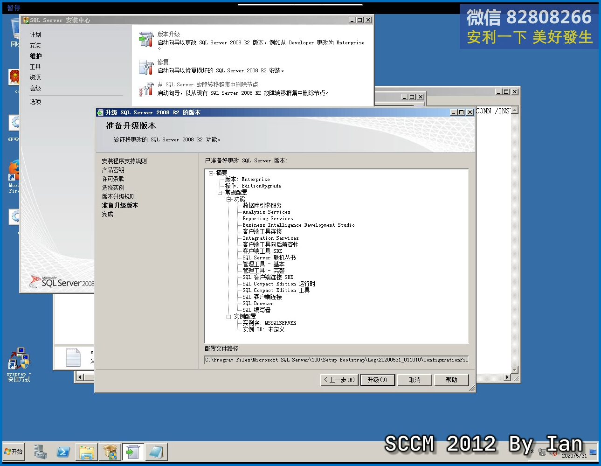Launch the 修复 repair wizard icon
Viewport: 601px width, 466px height.
(146, 67)
